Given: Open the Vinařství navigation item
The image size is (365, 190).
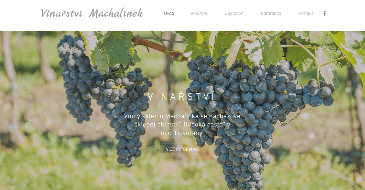Looking at the screenshot, I should click(199, 13).
